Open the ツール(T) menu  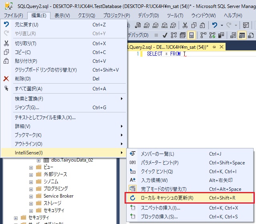tap(175, 16)
